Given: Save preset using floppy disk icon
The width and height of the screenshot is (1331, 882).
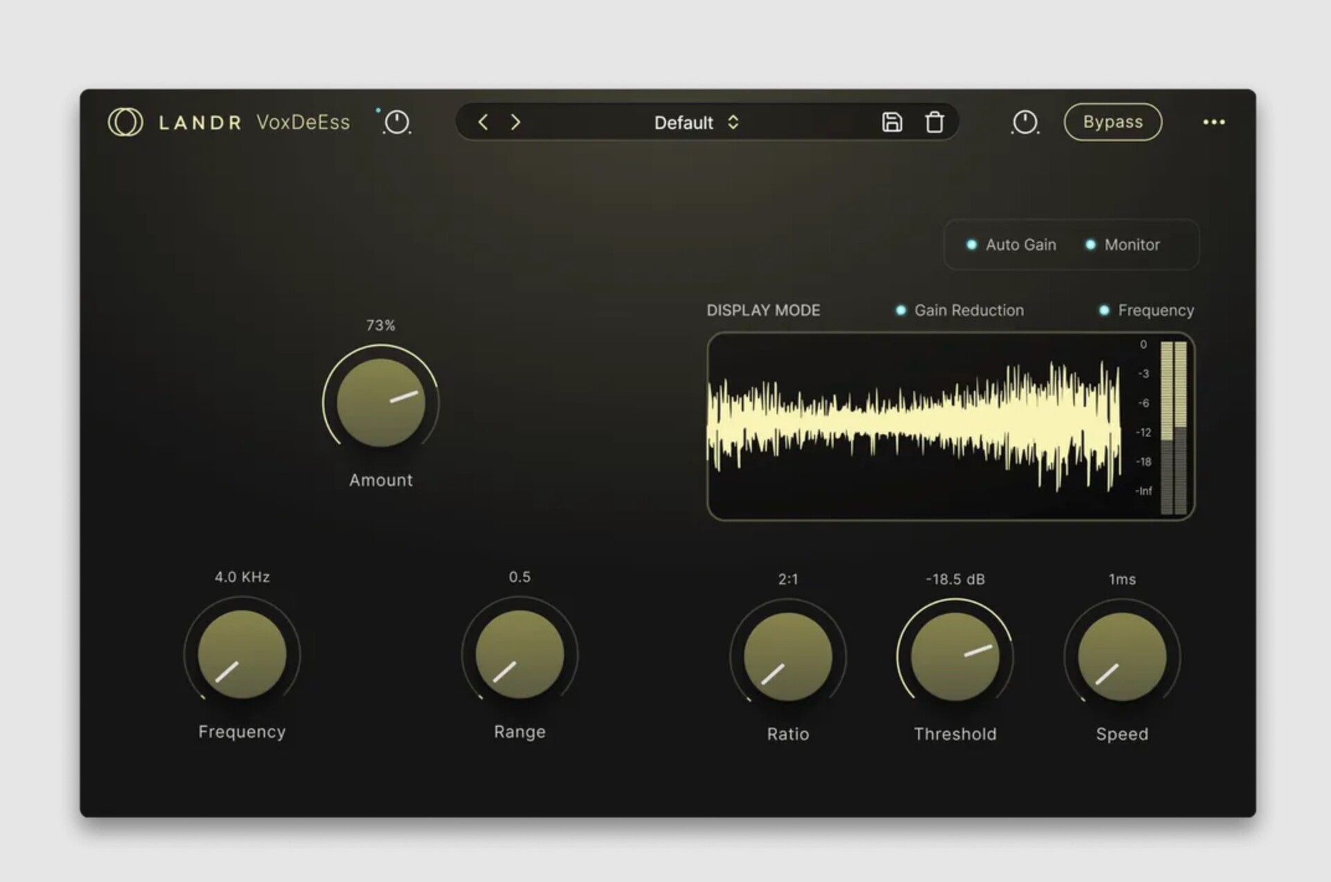Looking at the screenshot, I should coord(891,123).
